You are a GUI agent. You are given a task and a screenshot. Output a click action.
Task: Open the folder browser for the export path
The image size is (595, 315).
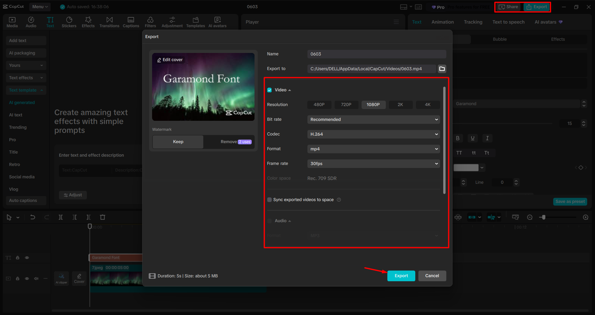[442, 68]
